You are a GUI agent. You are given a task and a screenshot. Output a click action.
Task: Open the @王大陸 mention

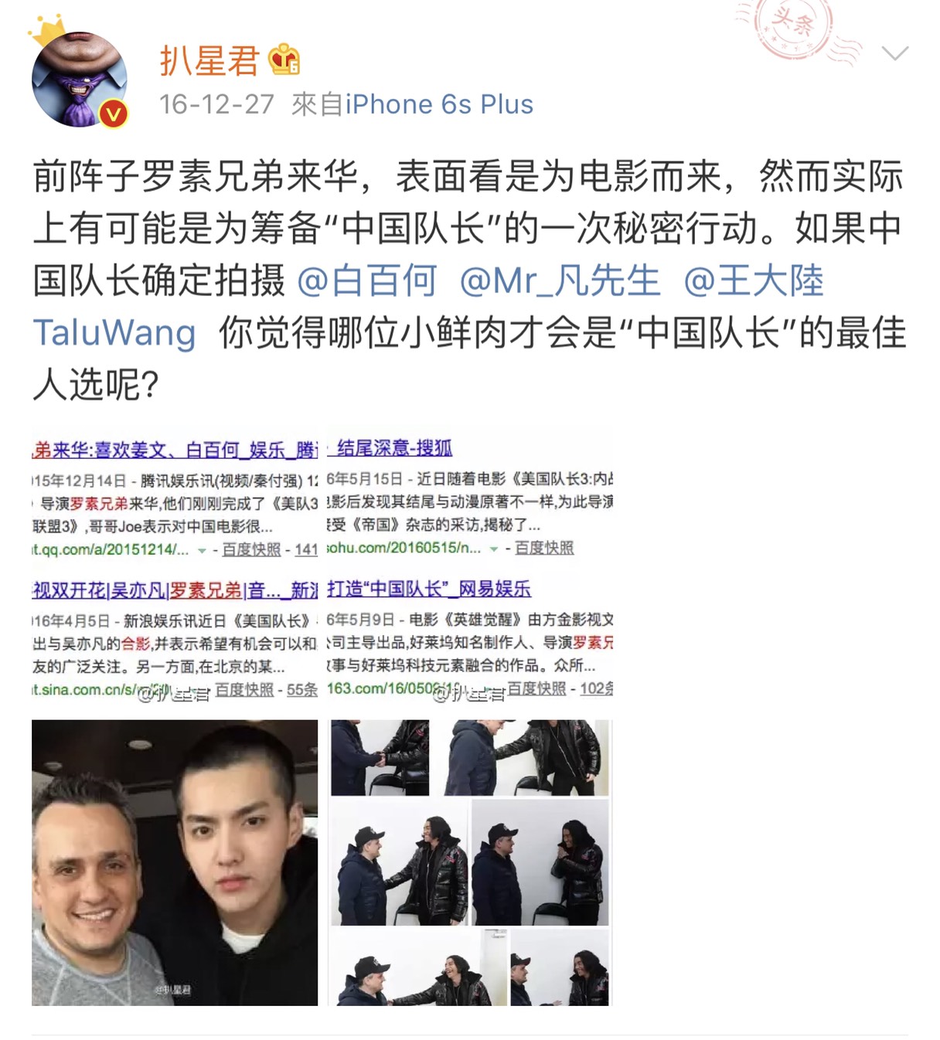point(754,280)
